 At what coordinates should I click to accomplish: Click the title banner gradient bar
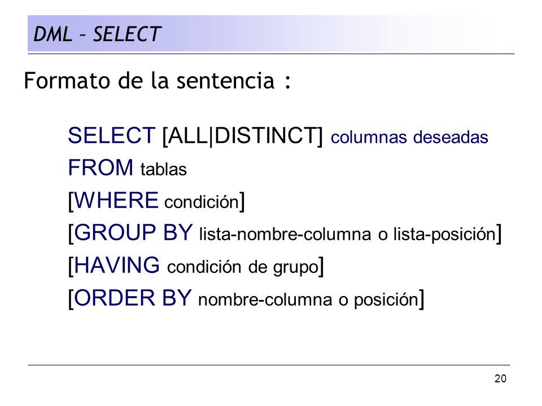pyautogui.click(x=271, y=33)
